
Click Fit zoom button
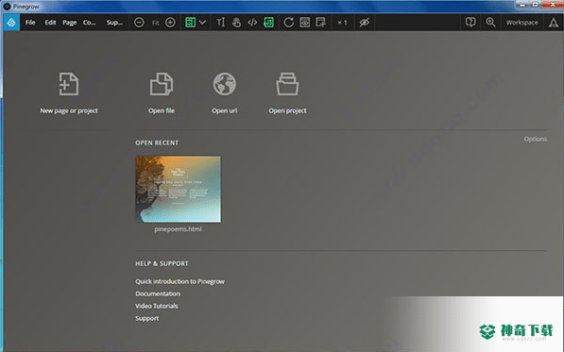(x=155, y=23)
